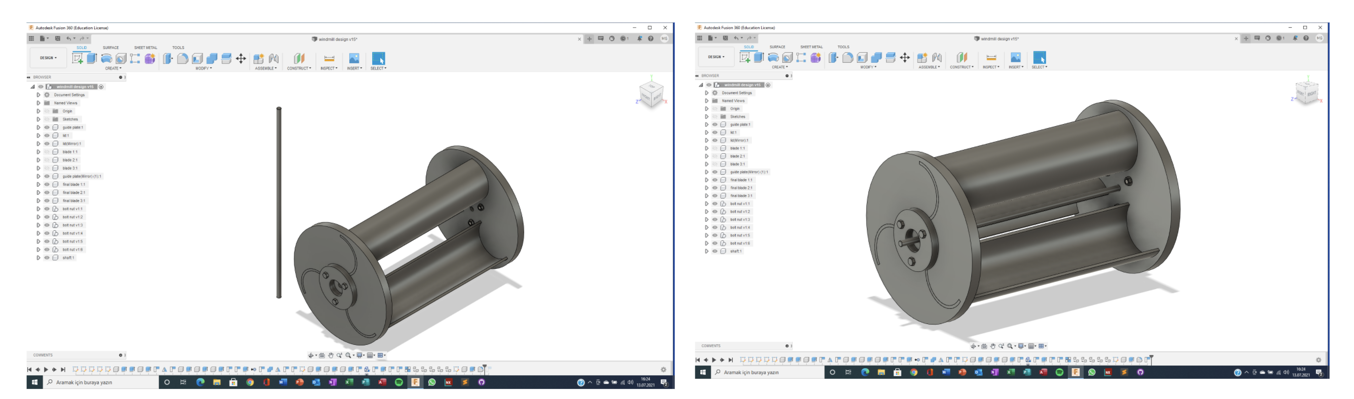1354x399 pixels.
Task: Select the Hole tool in left Fusion window
Action: pyautogui.click(x=121, y=58)
